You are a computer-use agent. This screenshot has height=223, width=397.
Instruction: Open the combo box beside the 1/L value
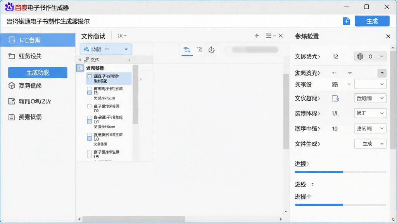370,113
